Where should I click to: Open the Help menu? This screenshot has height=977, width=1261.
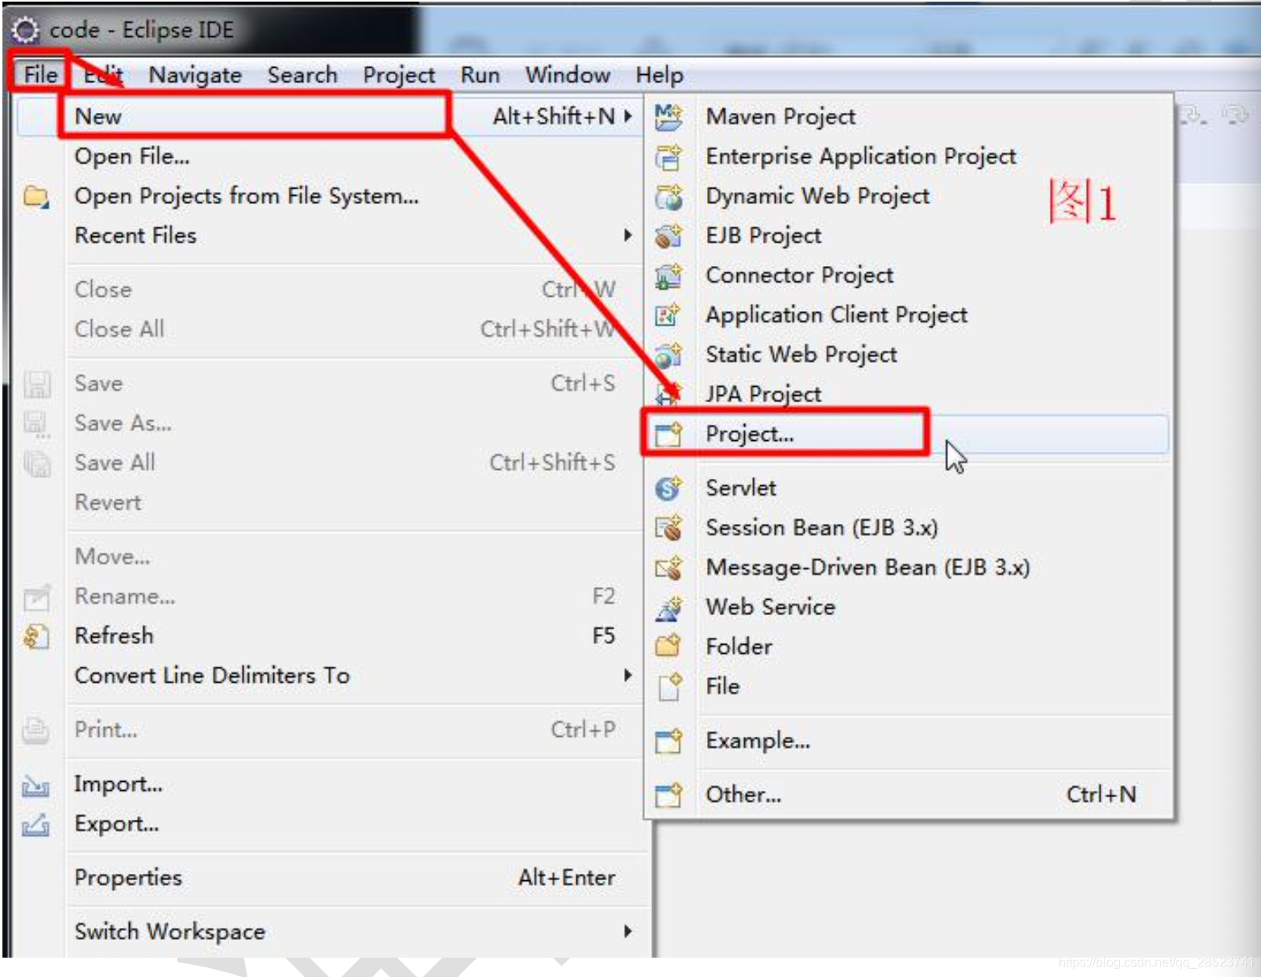(x=660, y=75)
